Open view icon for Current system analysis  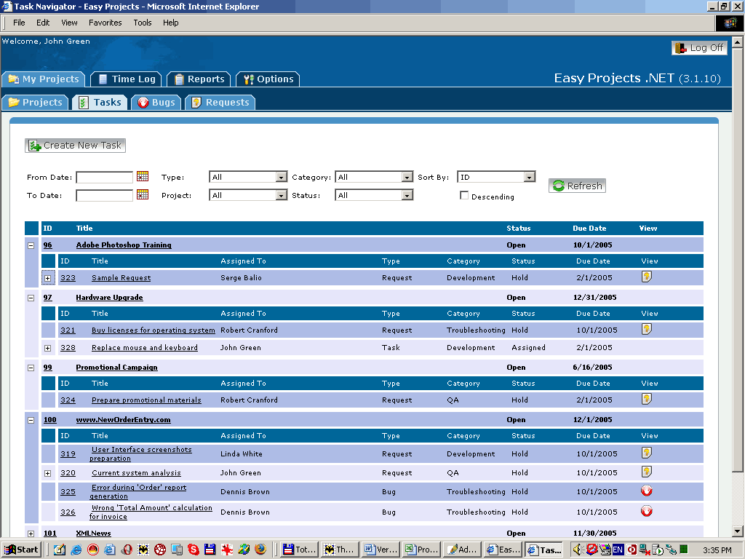(646, 472)
